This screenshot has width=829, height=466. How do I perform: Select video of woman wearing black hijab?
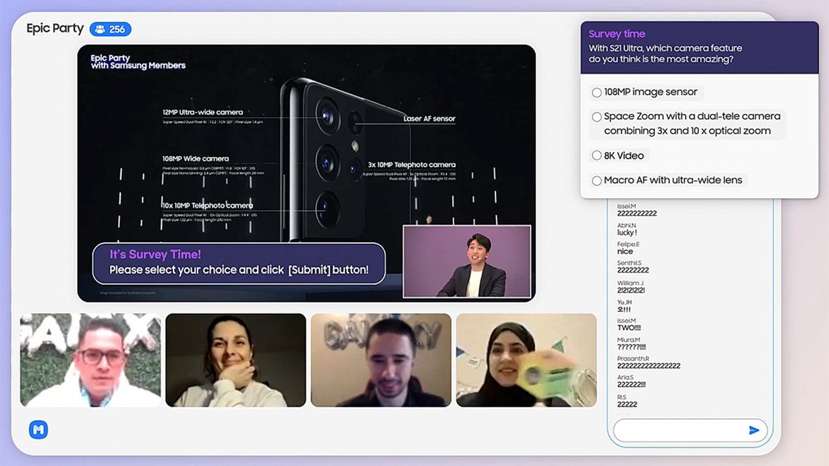pos(527,361)
